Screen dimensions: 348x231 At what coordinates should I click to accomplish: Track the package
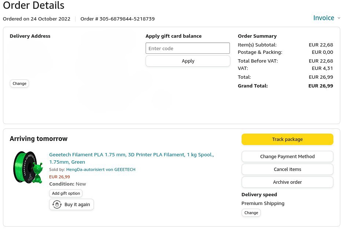287,139
